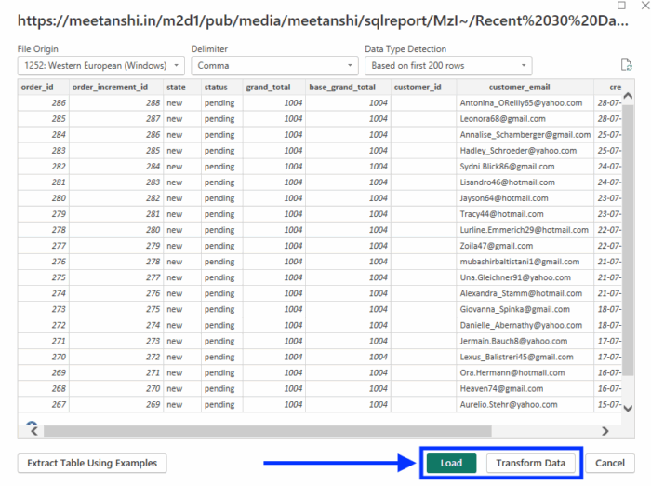Click the source URL title text
Screen dimensions: 651x486
[323, 20]
